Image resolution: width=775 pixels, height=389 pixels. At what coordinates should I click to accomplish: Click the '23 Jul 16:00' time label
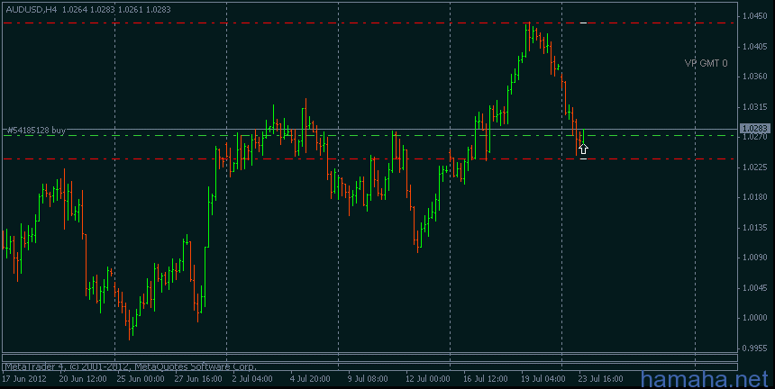[600, 378]
